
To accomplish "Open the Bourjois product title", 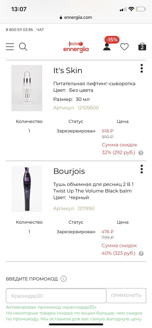I will tap(69, 171).
